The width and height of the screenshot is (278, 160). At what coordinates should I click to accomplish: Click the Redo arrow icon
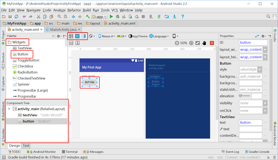(x=31, y=17)
